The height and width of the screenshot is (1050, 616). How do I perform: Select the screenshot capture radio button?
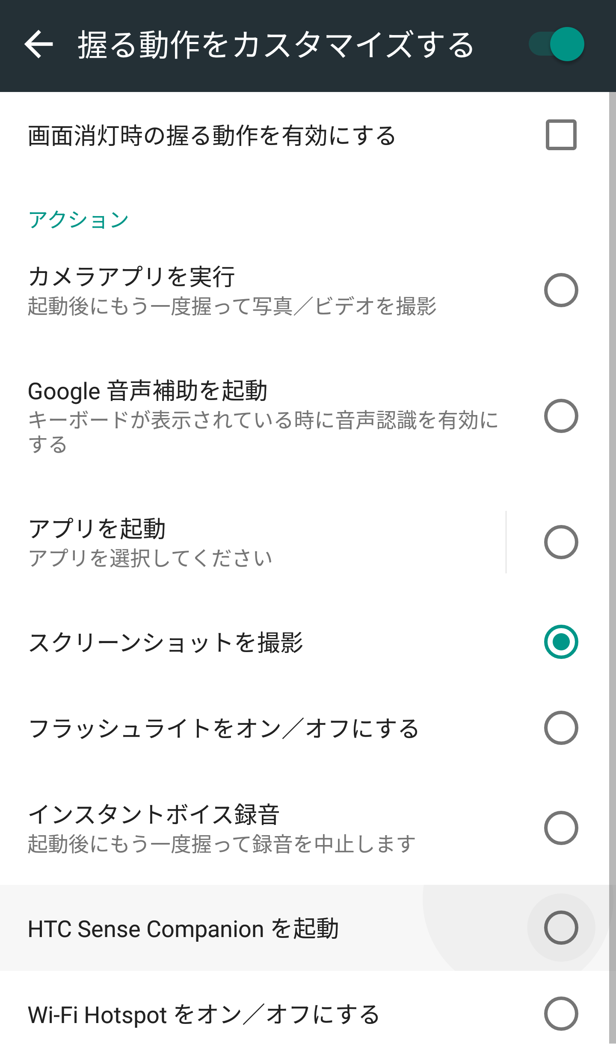(561, 642)
